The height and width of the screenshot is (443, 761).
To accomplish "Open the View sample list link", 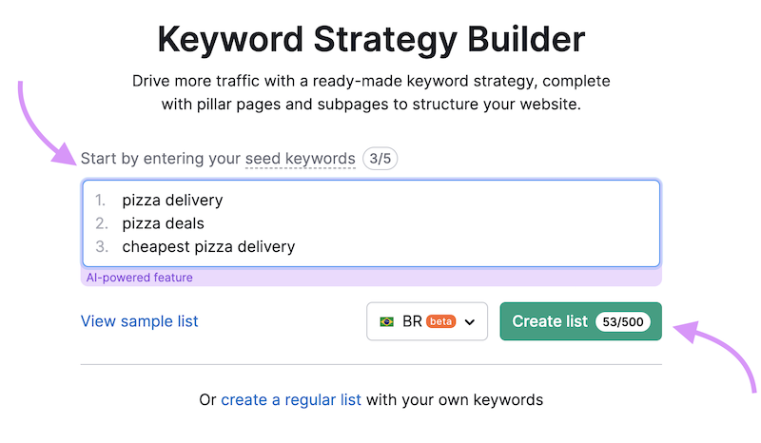I will [140, 321].
